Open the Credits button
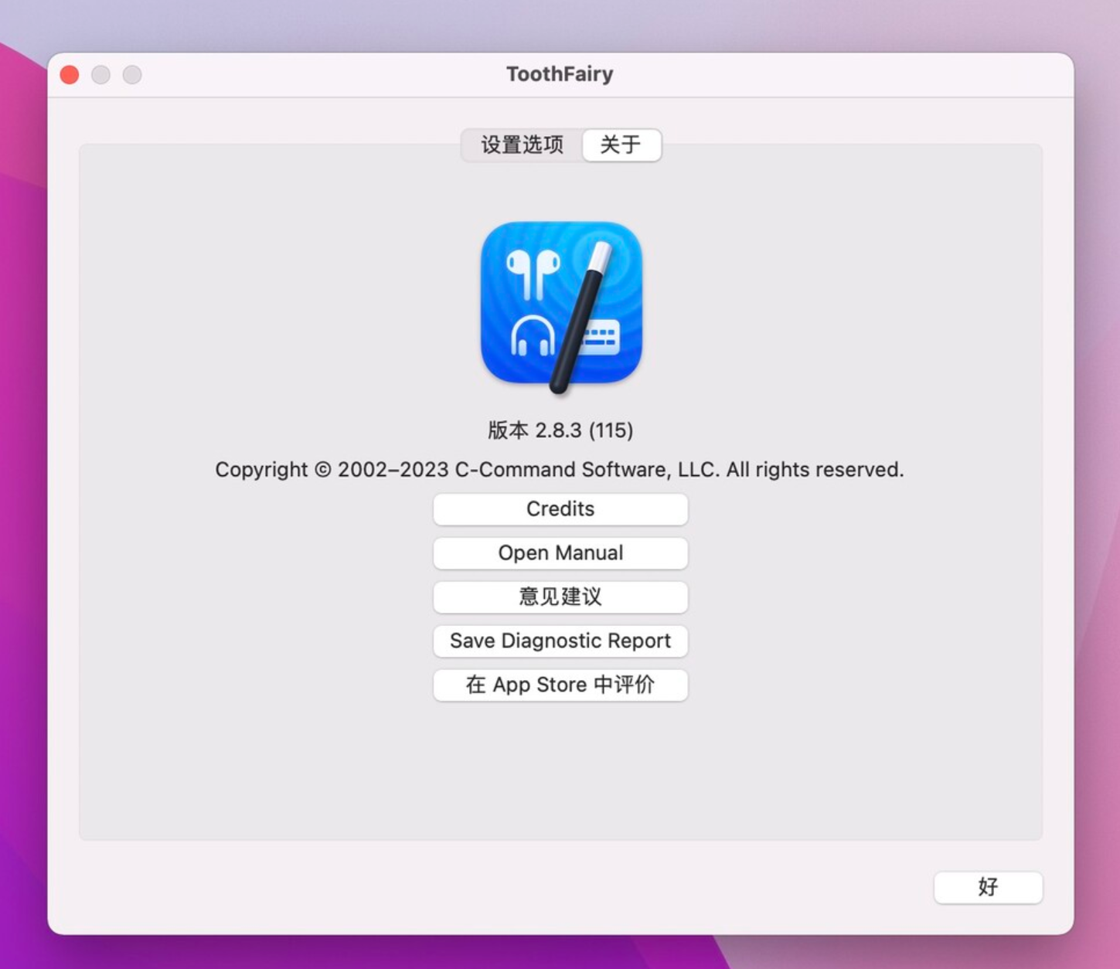Viewport: 1120px width, 969px height. click(x=560, y=508)
